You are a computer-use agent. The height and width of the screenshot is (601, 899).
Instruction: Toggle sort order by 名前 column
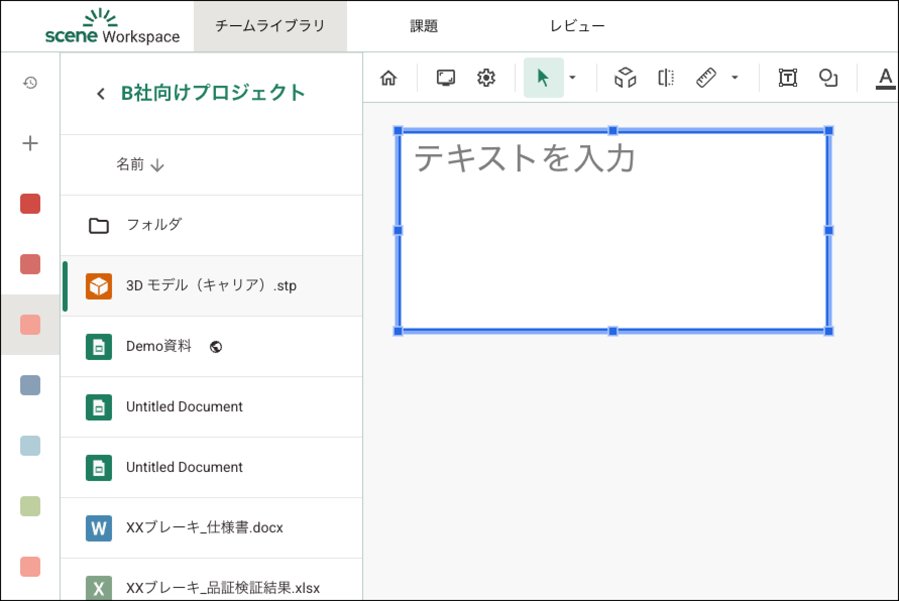(x=140, y=165)
